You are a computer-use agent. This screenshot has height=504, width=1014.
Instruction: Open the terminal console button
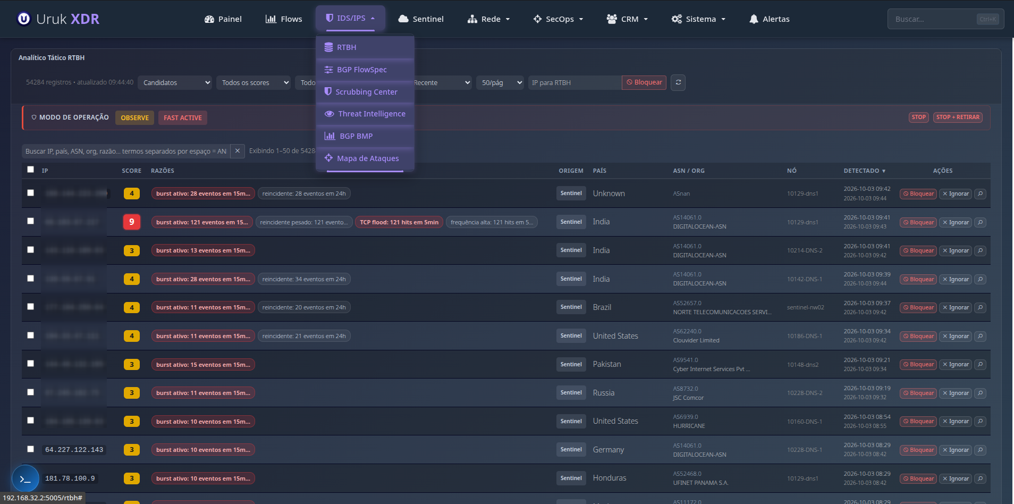click(26, 478)
